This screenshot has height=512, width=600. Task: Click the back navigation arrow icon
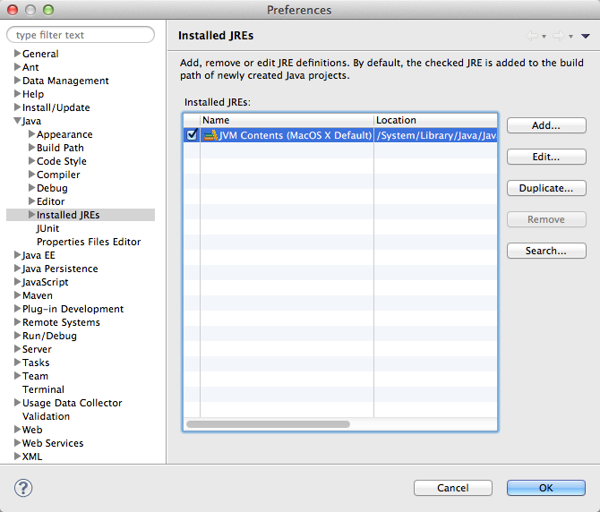point(532,36)
